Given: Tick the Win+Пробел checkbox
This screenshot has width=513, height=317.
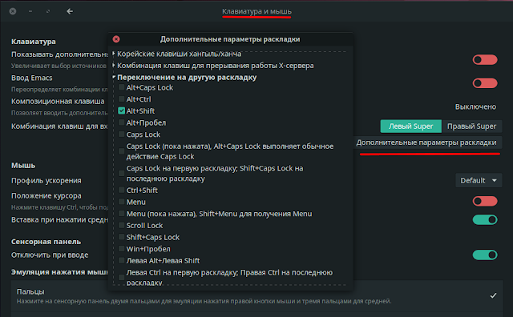Looking at the screenshot, I should [x=121, y=249].
